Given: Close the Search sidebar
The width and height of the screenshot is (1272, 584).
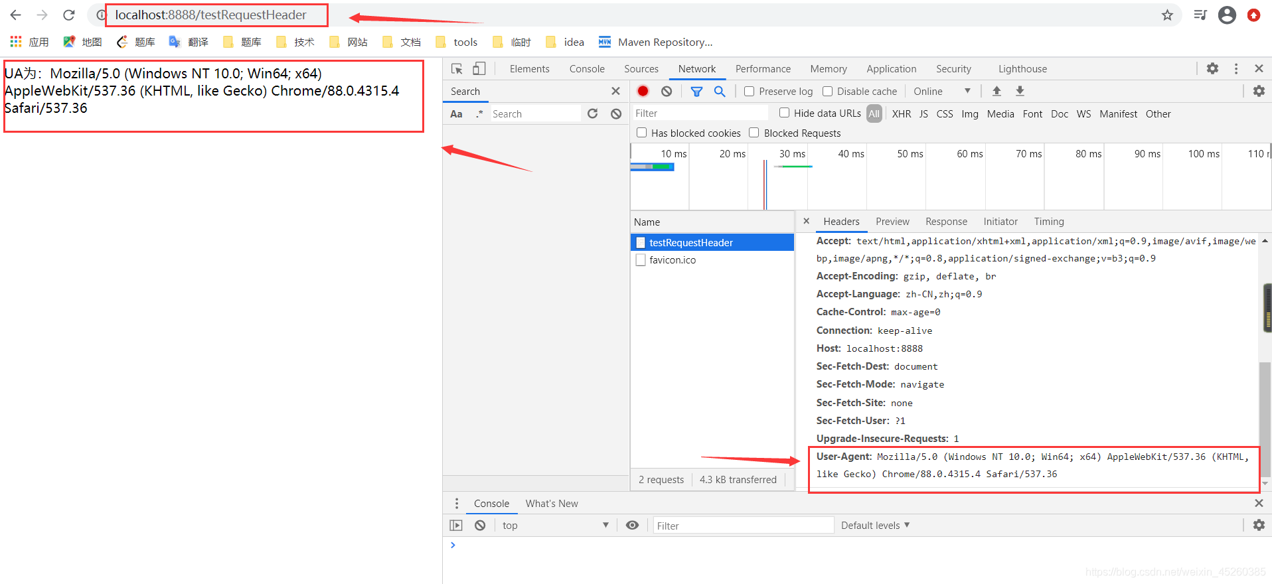Looking at the screenshot, I should point(615,91).
